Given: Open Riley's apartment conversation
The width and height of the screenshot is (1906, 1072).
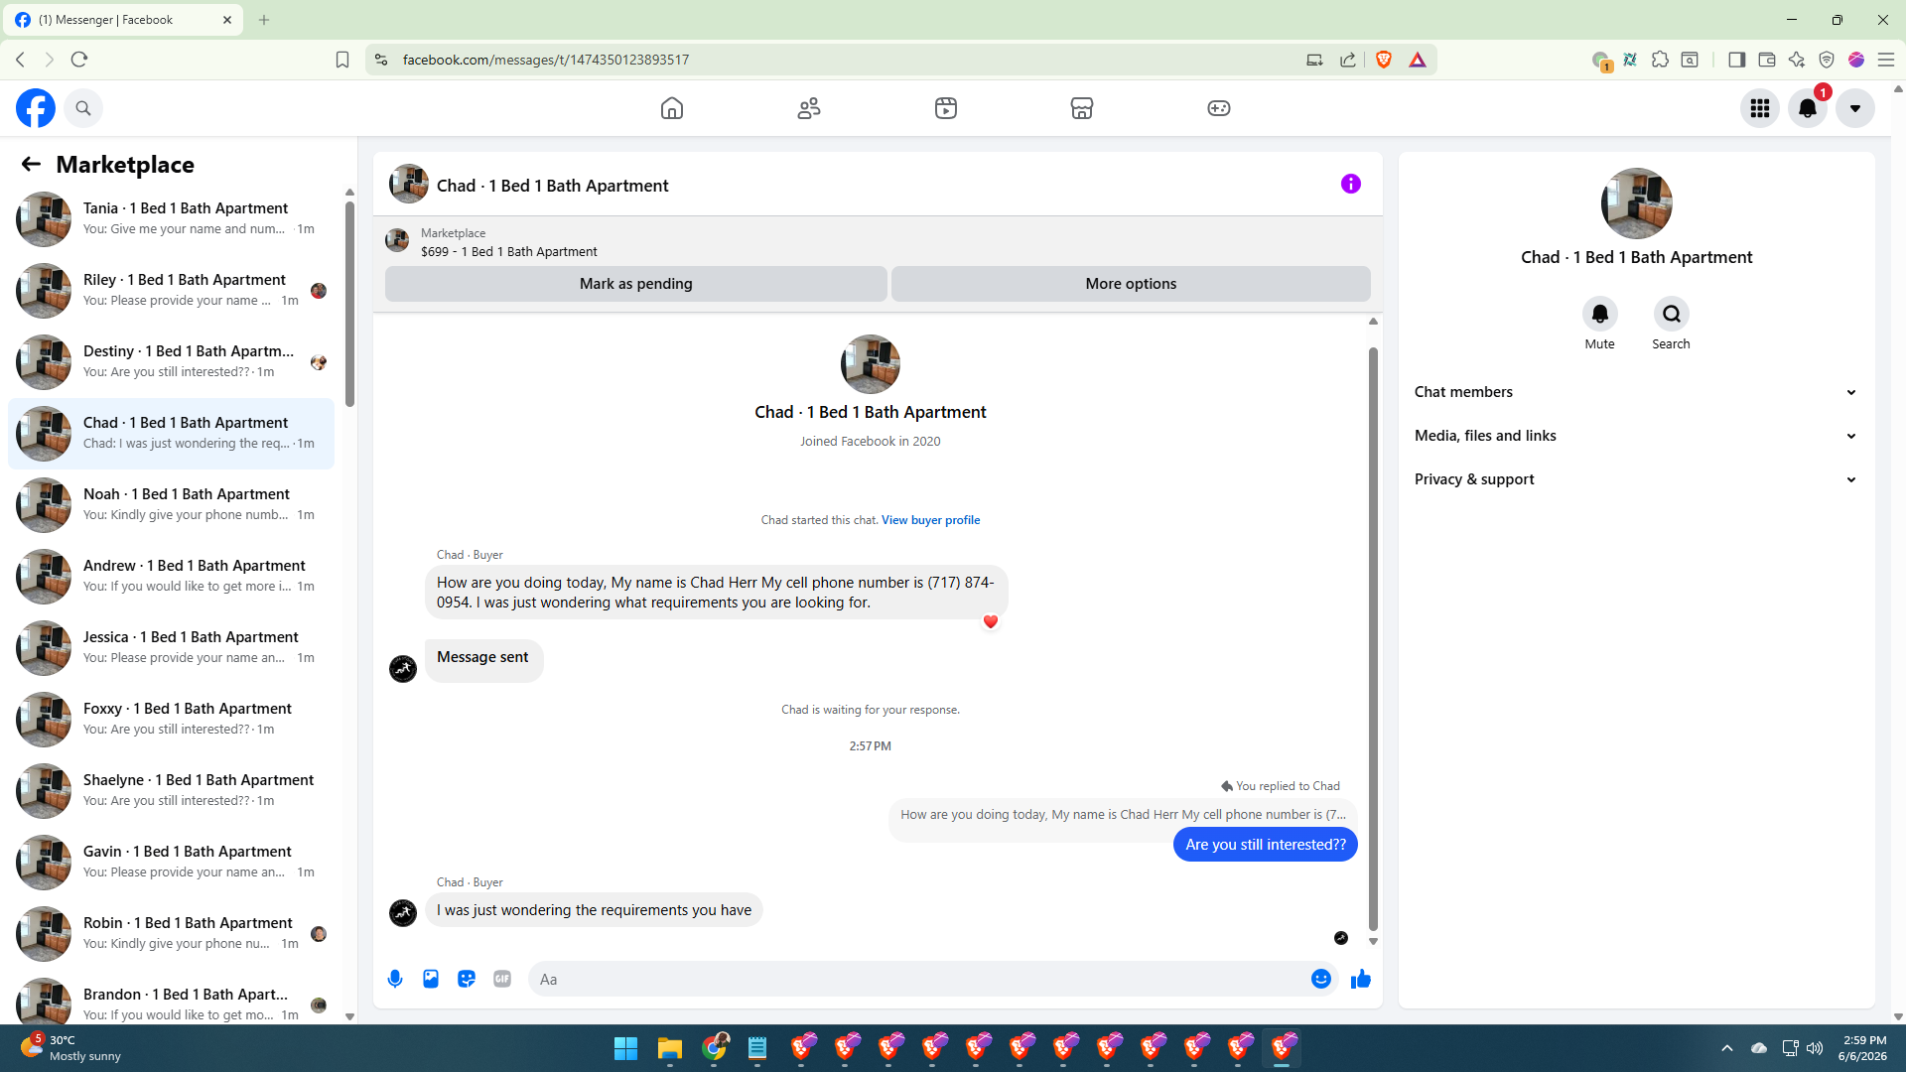Looking at the screenshot, I should (171, 291).
